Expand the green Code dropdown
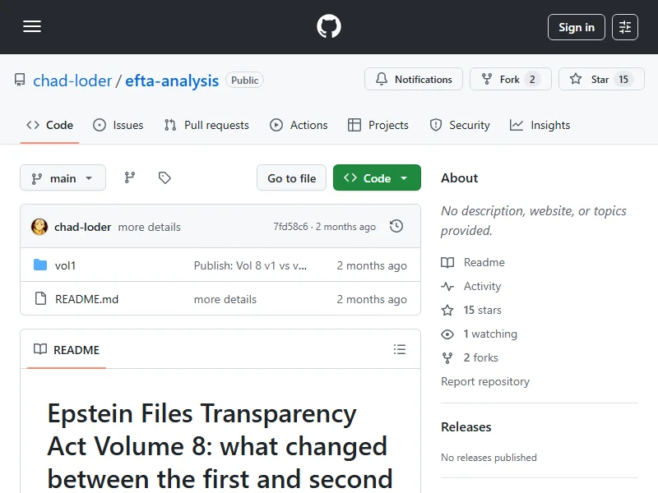Screen dimensions: 658x493 tap(377, 178)
